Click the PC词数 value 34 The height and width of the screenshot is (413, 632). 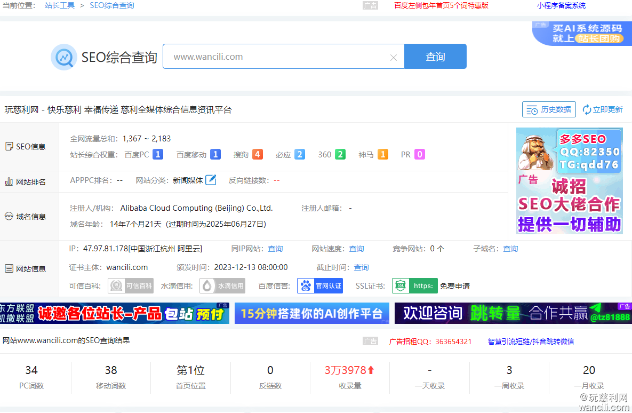click(31, 370)
